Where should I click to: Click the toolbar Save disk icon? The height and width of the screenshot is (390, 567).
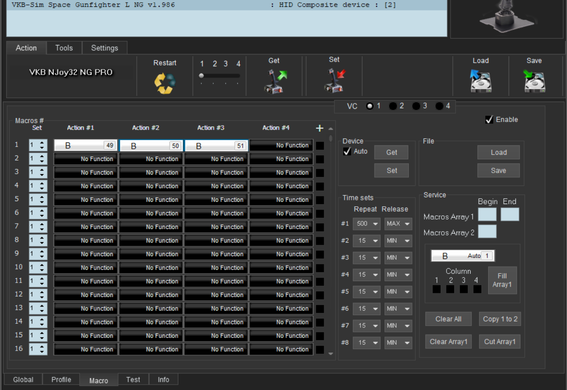534,81
